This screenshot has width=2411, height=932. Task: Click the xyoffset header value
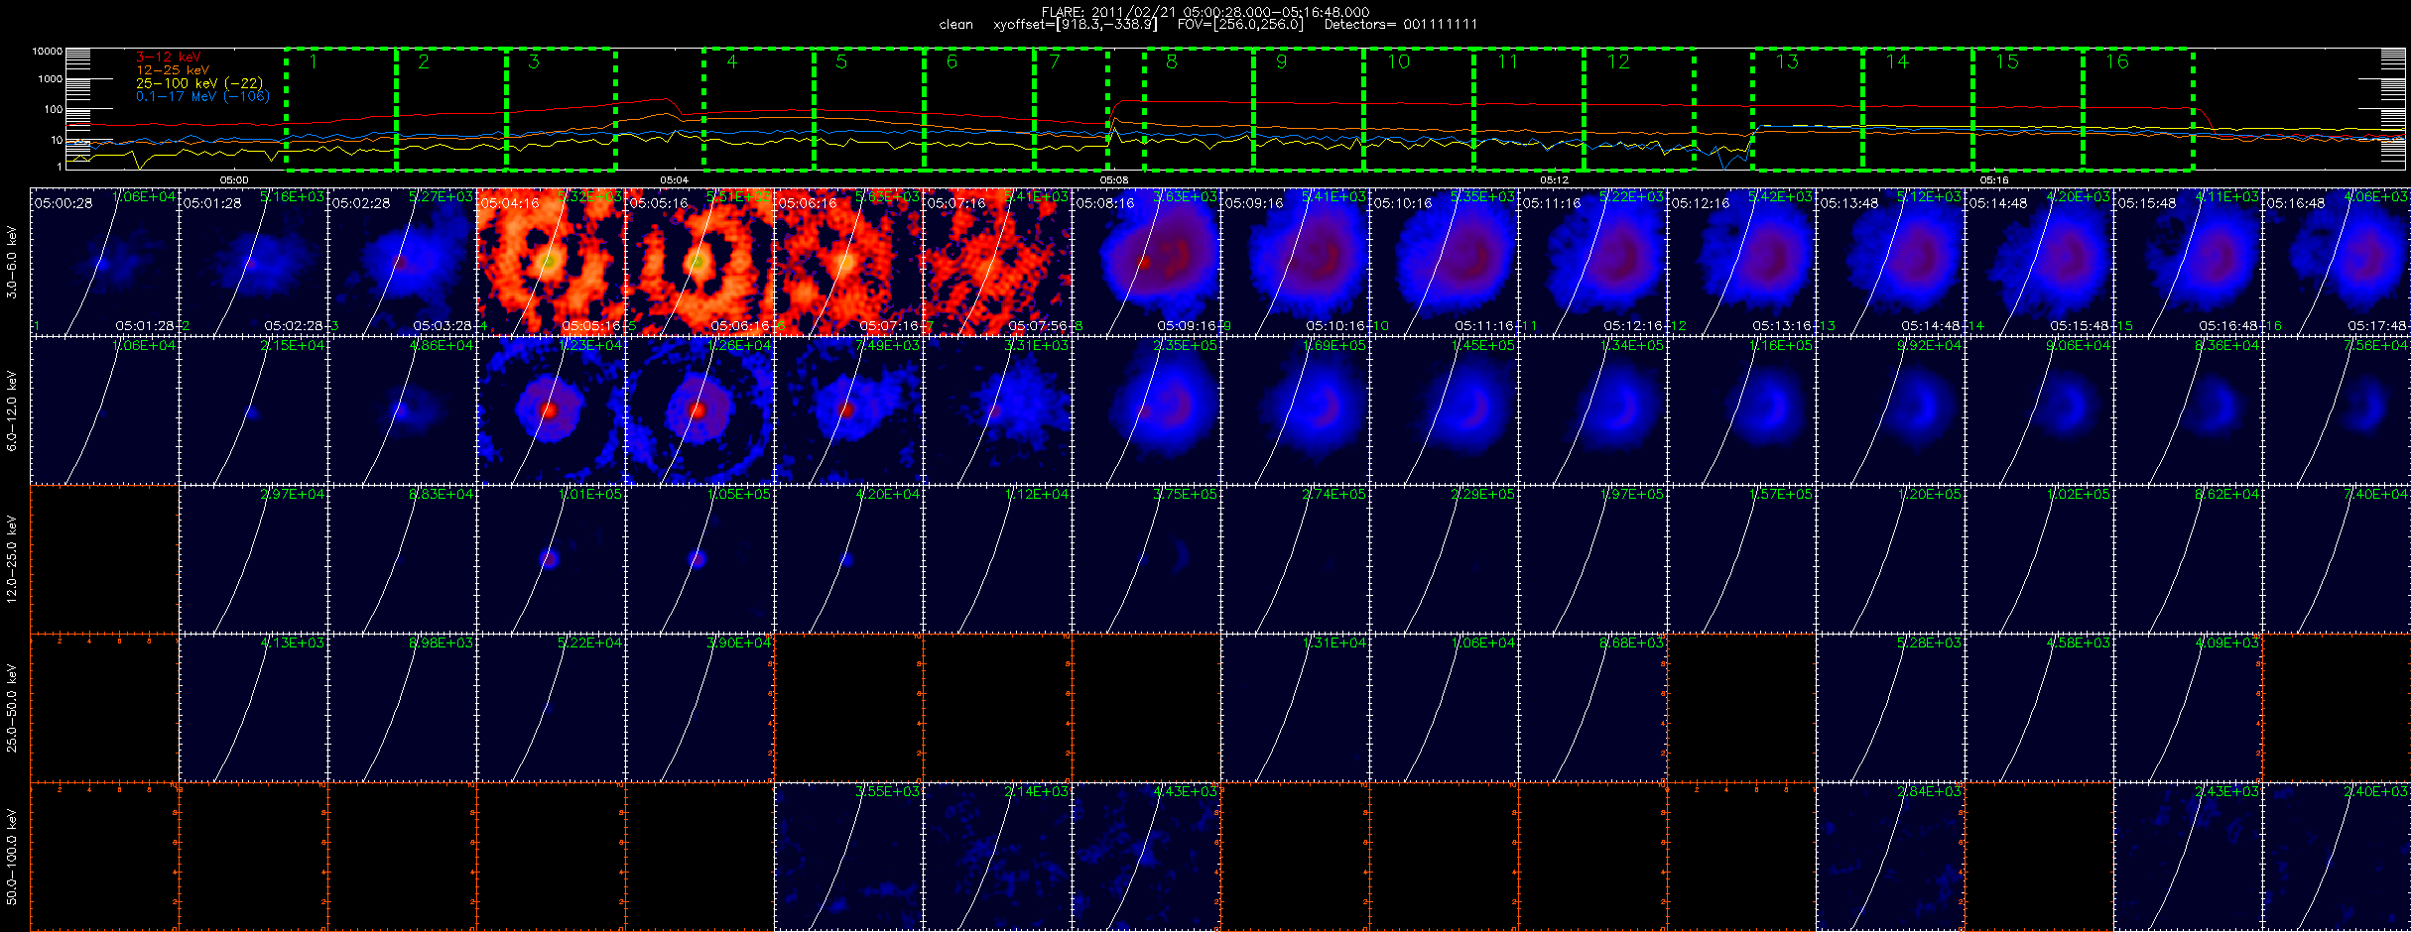(x=1075, y=25)
